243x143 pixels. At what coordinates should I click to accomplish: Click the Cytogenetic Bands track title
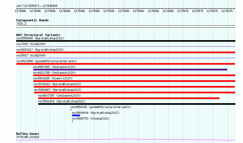(x=32, y=20)
